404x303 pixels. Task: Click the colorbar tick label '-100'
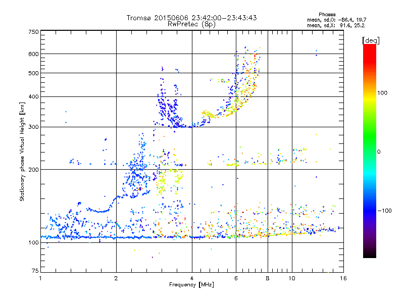[x=384, y=211]
